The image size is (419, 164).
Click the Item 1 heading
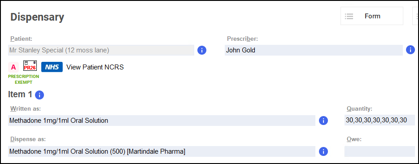coord(20,94)
